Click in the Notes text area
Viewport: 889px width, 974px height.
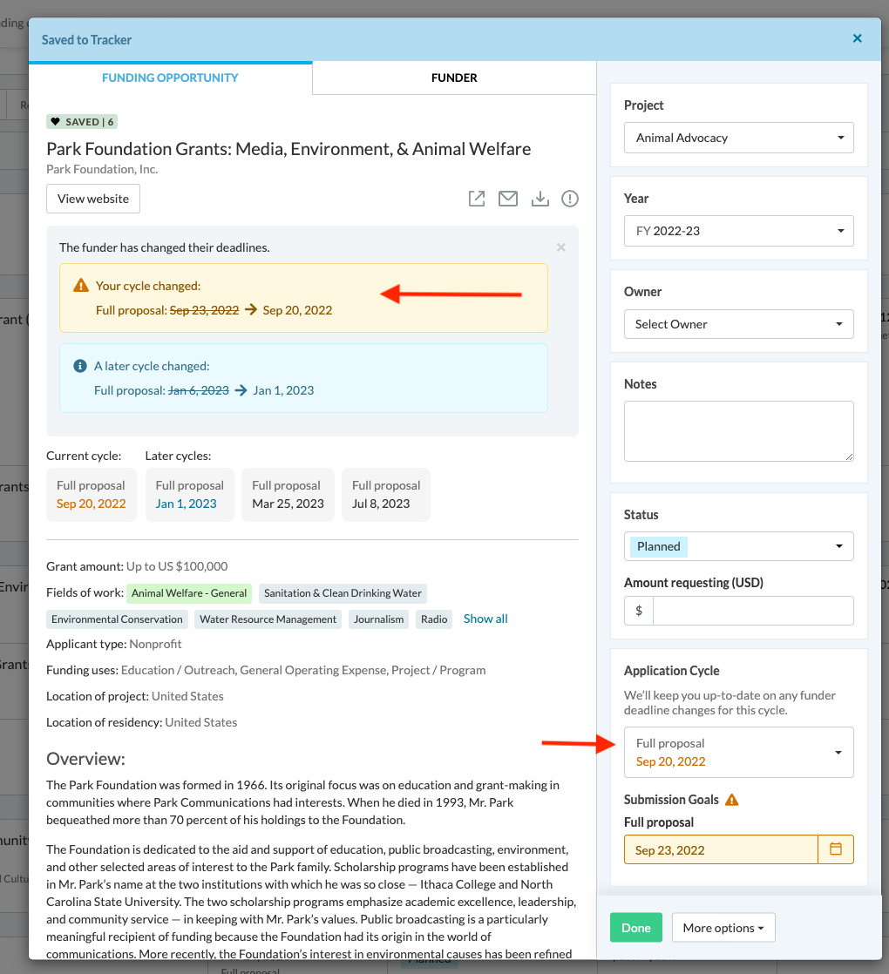(739, 431)
